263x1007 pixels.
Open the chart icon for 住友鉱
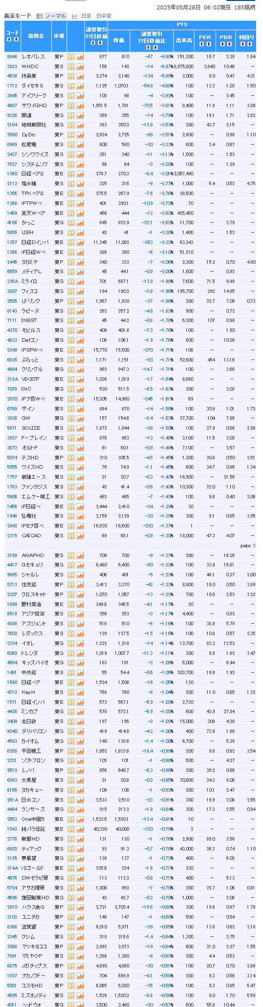click(x=80, y=584)
